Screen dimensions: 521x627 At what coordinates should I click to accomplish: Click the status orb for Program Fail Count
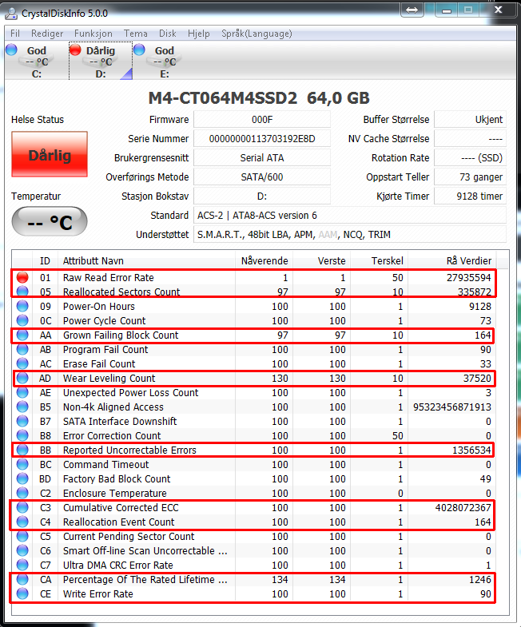coord(22,349)
